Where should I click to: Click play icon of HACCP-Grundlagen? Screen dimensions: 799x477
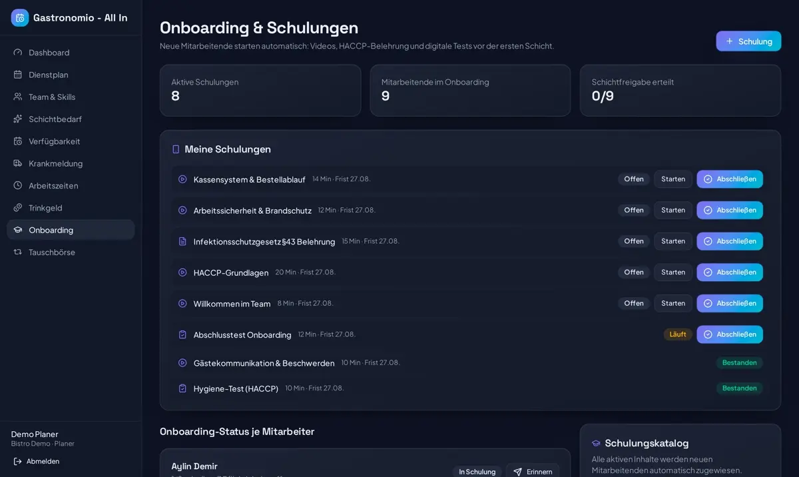pos(182,272)
